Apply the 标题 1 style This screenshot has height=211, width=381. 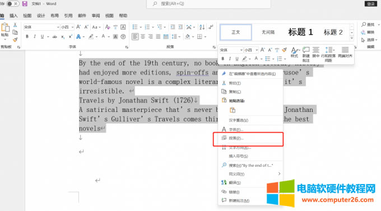[300, 32]
